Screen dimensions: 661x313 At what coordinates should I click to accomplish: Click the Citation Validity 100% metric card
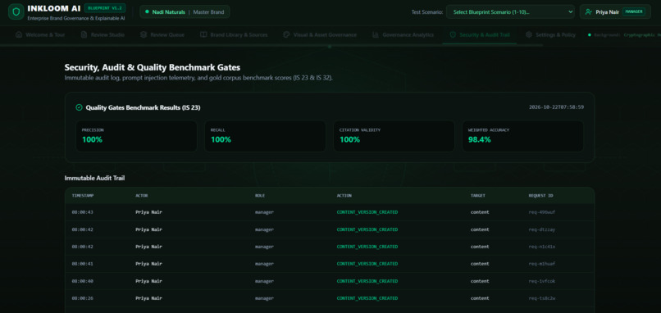click(x=394, y=136)
